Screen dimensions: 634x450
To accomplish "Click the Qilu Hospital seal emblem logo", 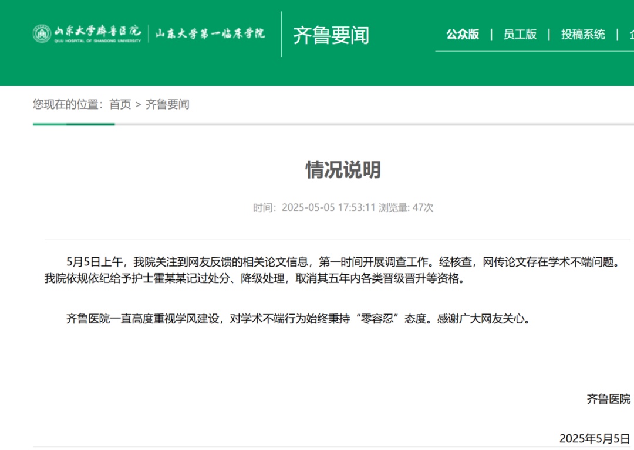I will click(41, 33).
